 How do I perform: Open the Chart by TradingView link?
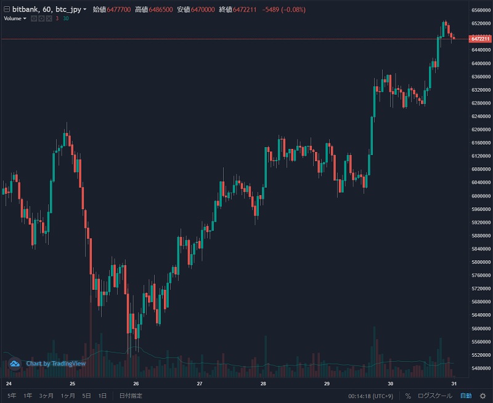[55, 364]
